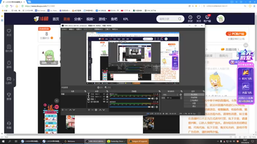Image resolution: width=257 pixels, height=144 pixels.
Task: Toggle lock on 显示器采集 source
Action: [107, 102]
